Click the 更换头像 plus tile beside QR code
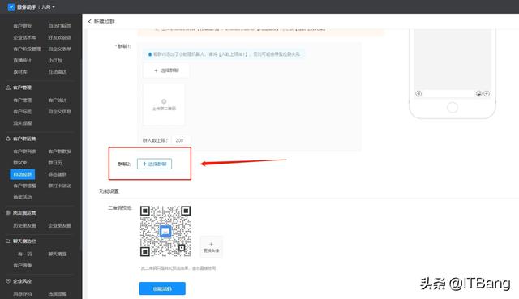 [211, 247]
